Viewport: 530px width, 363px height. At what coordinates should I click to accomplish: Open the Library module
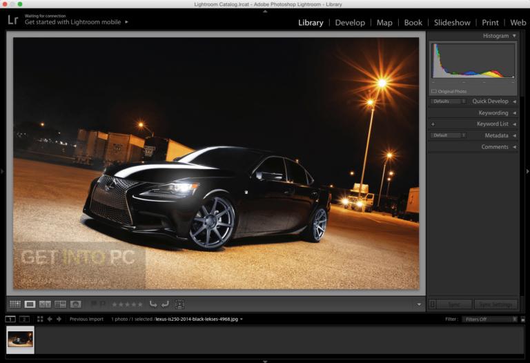coord(311,23)
